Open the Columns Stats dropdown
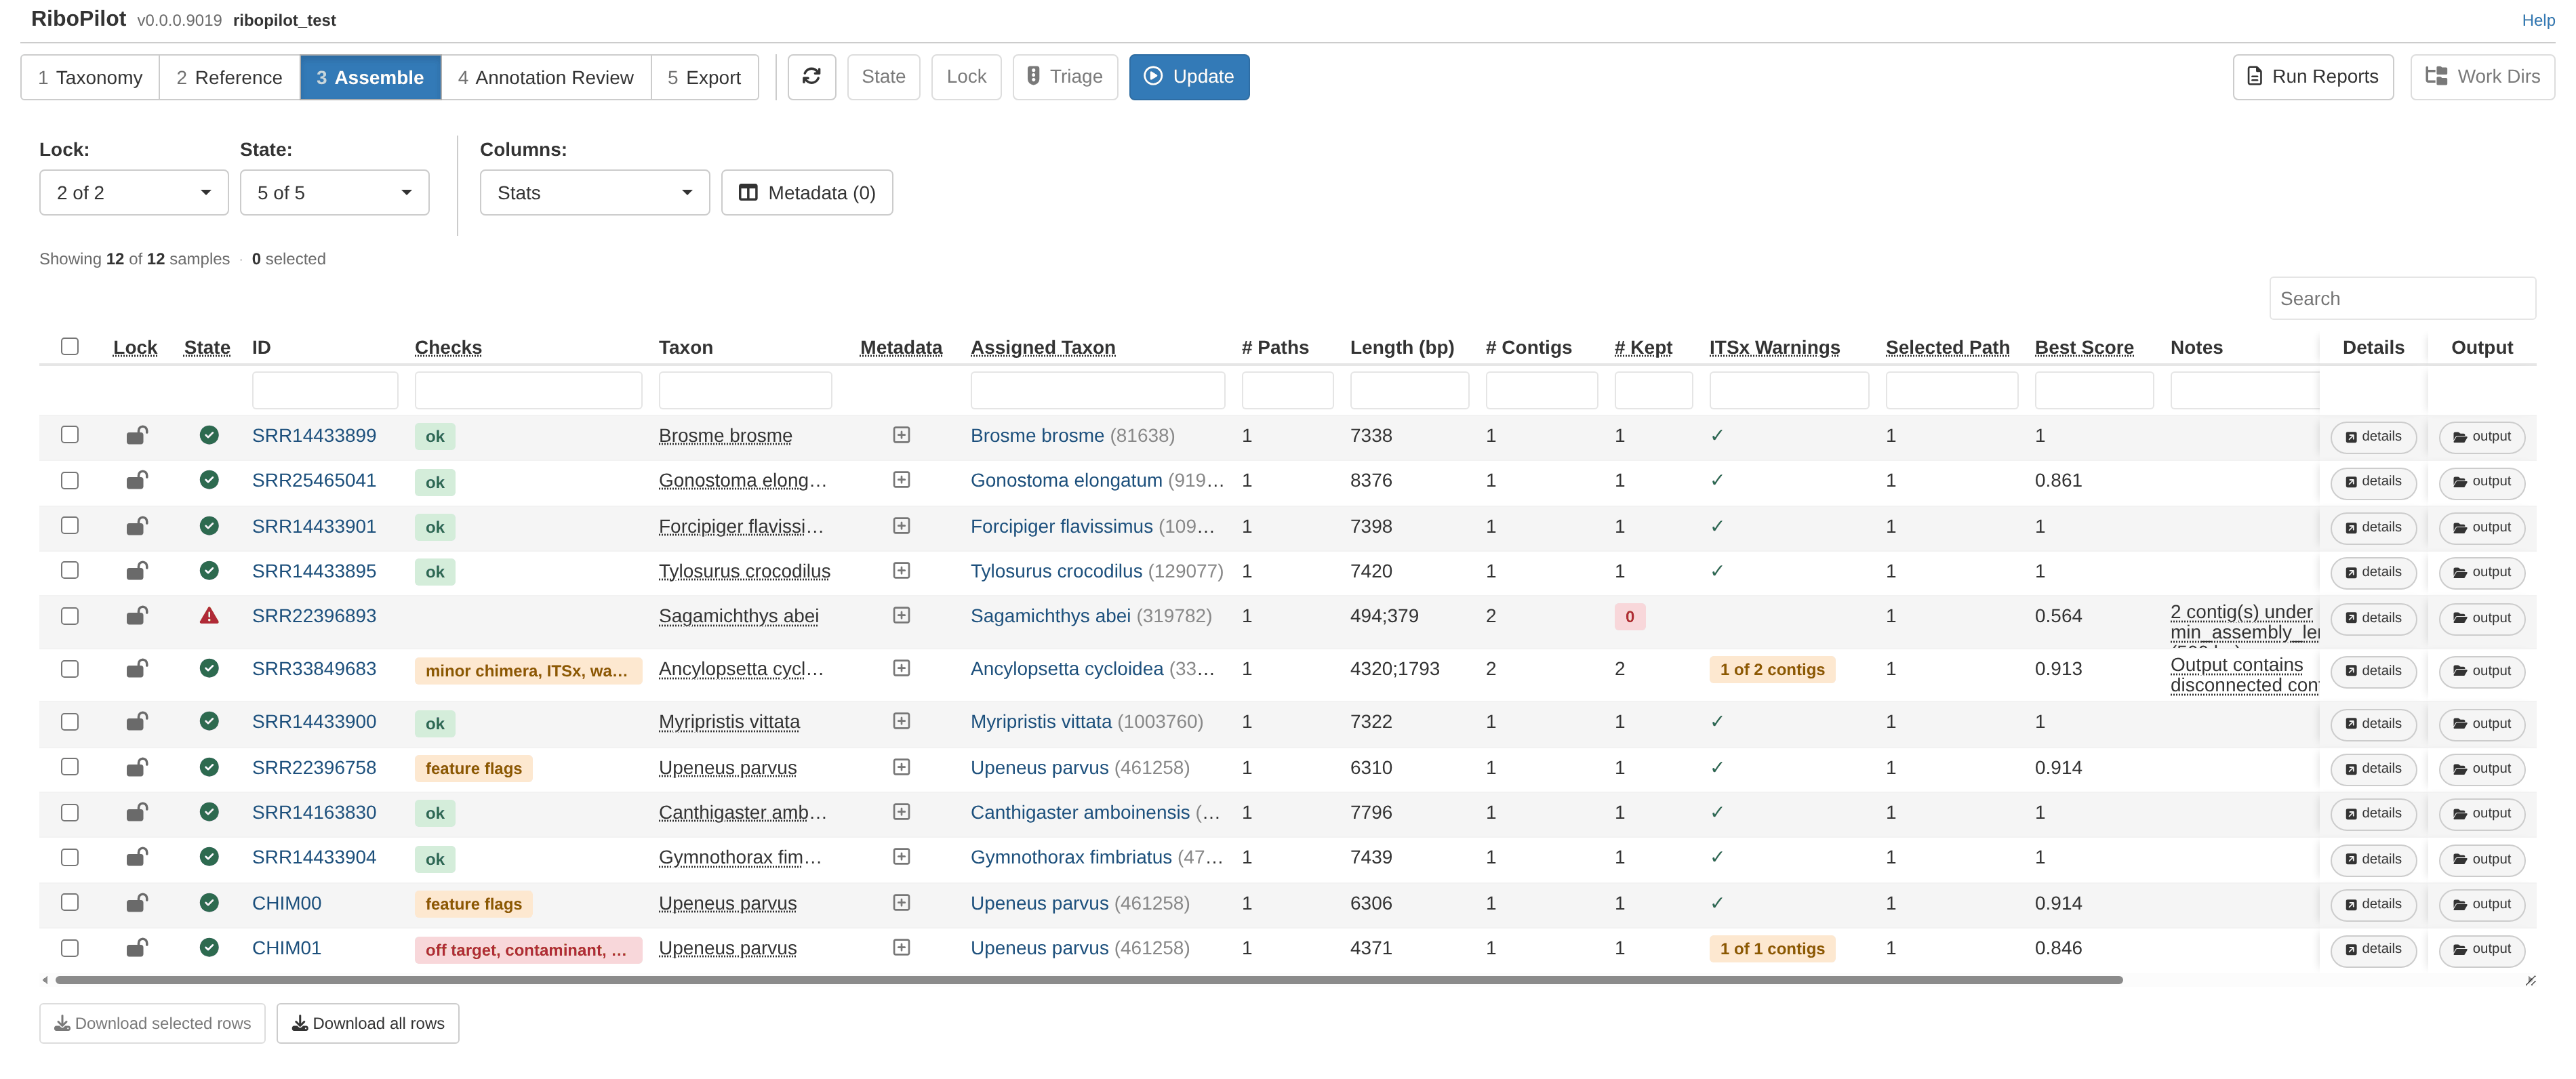 coord(595,193)
